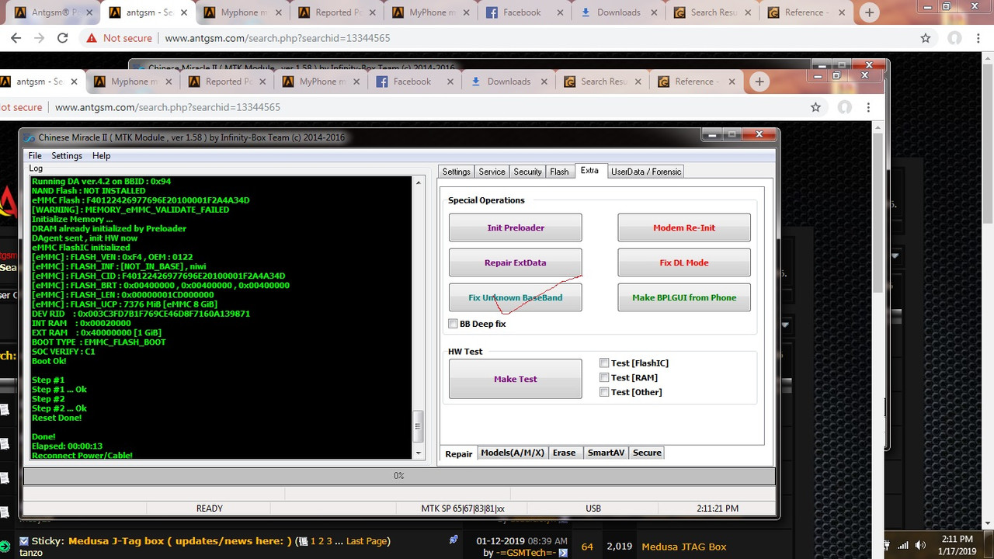Jump to Last Page of the Medusa thread

click(x=367, y=541)
